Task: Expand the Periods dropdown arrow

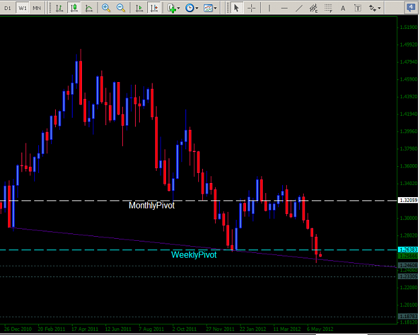Action: point(197,8)
